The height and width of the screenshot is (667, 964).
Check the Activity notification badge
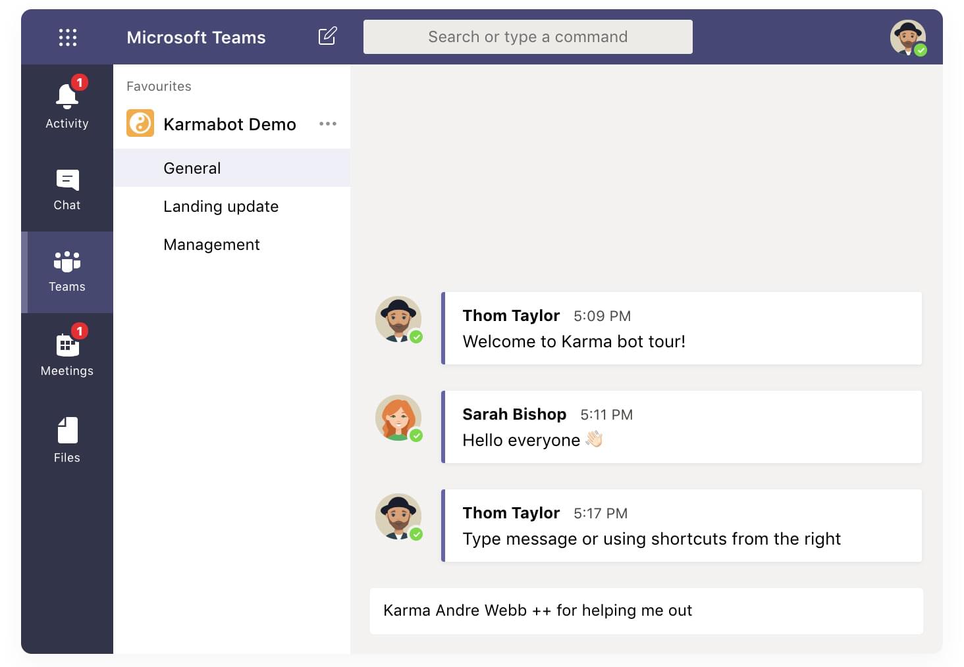coord(80,83)
